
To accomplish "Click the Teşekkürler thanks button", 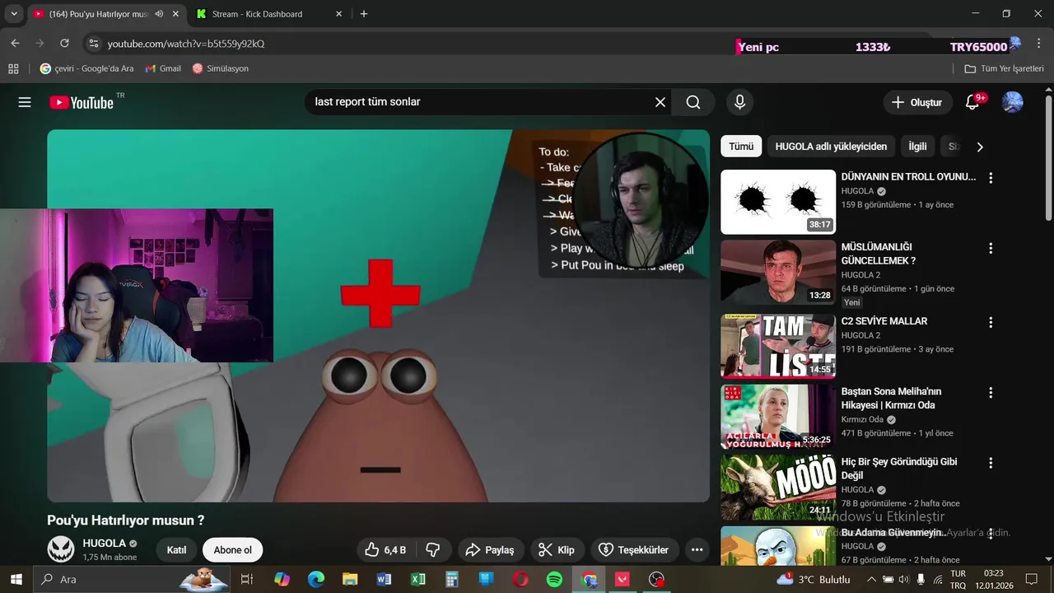I will coord(634,549).
